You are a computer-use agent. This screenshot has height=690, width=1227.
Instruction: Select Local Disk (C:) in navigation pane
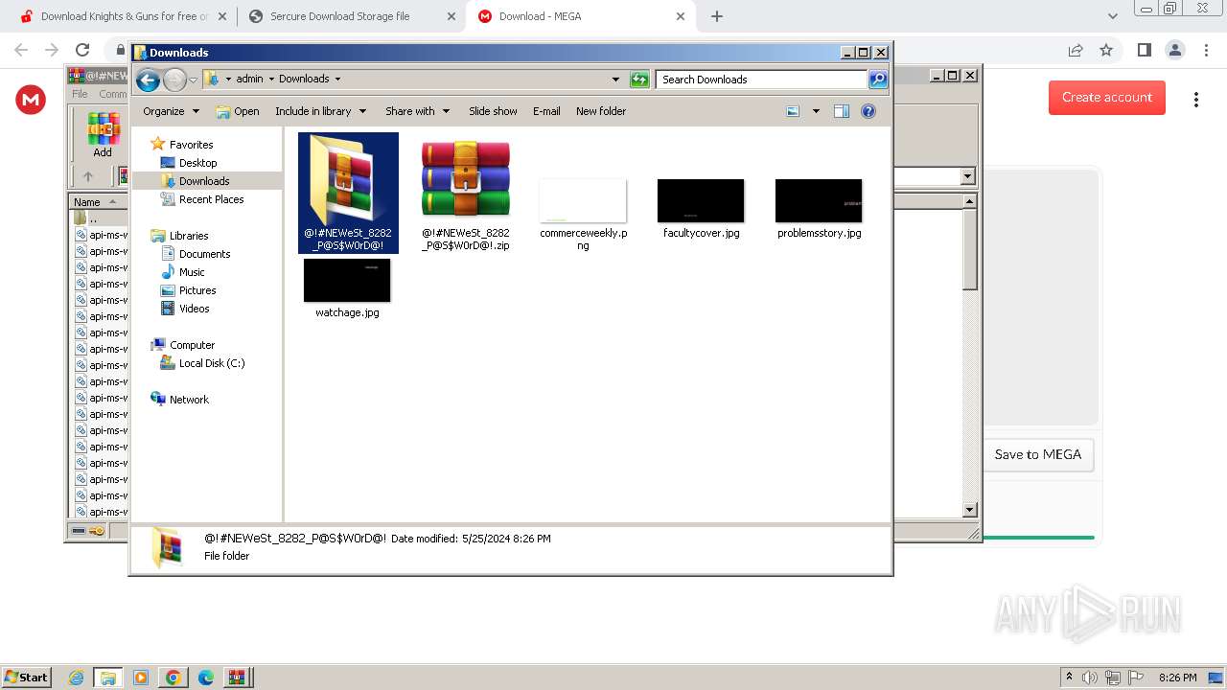[x=211, y=363]
